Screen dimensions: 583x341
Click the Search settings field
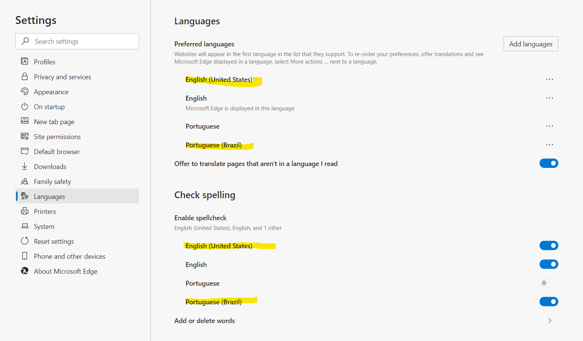(x=77, y=41)
